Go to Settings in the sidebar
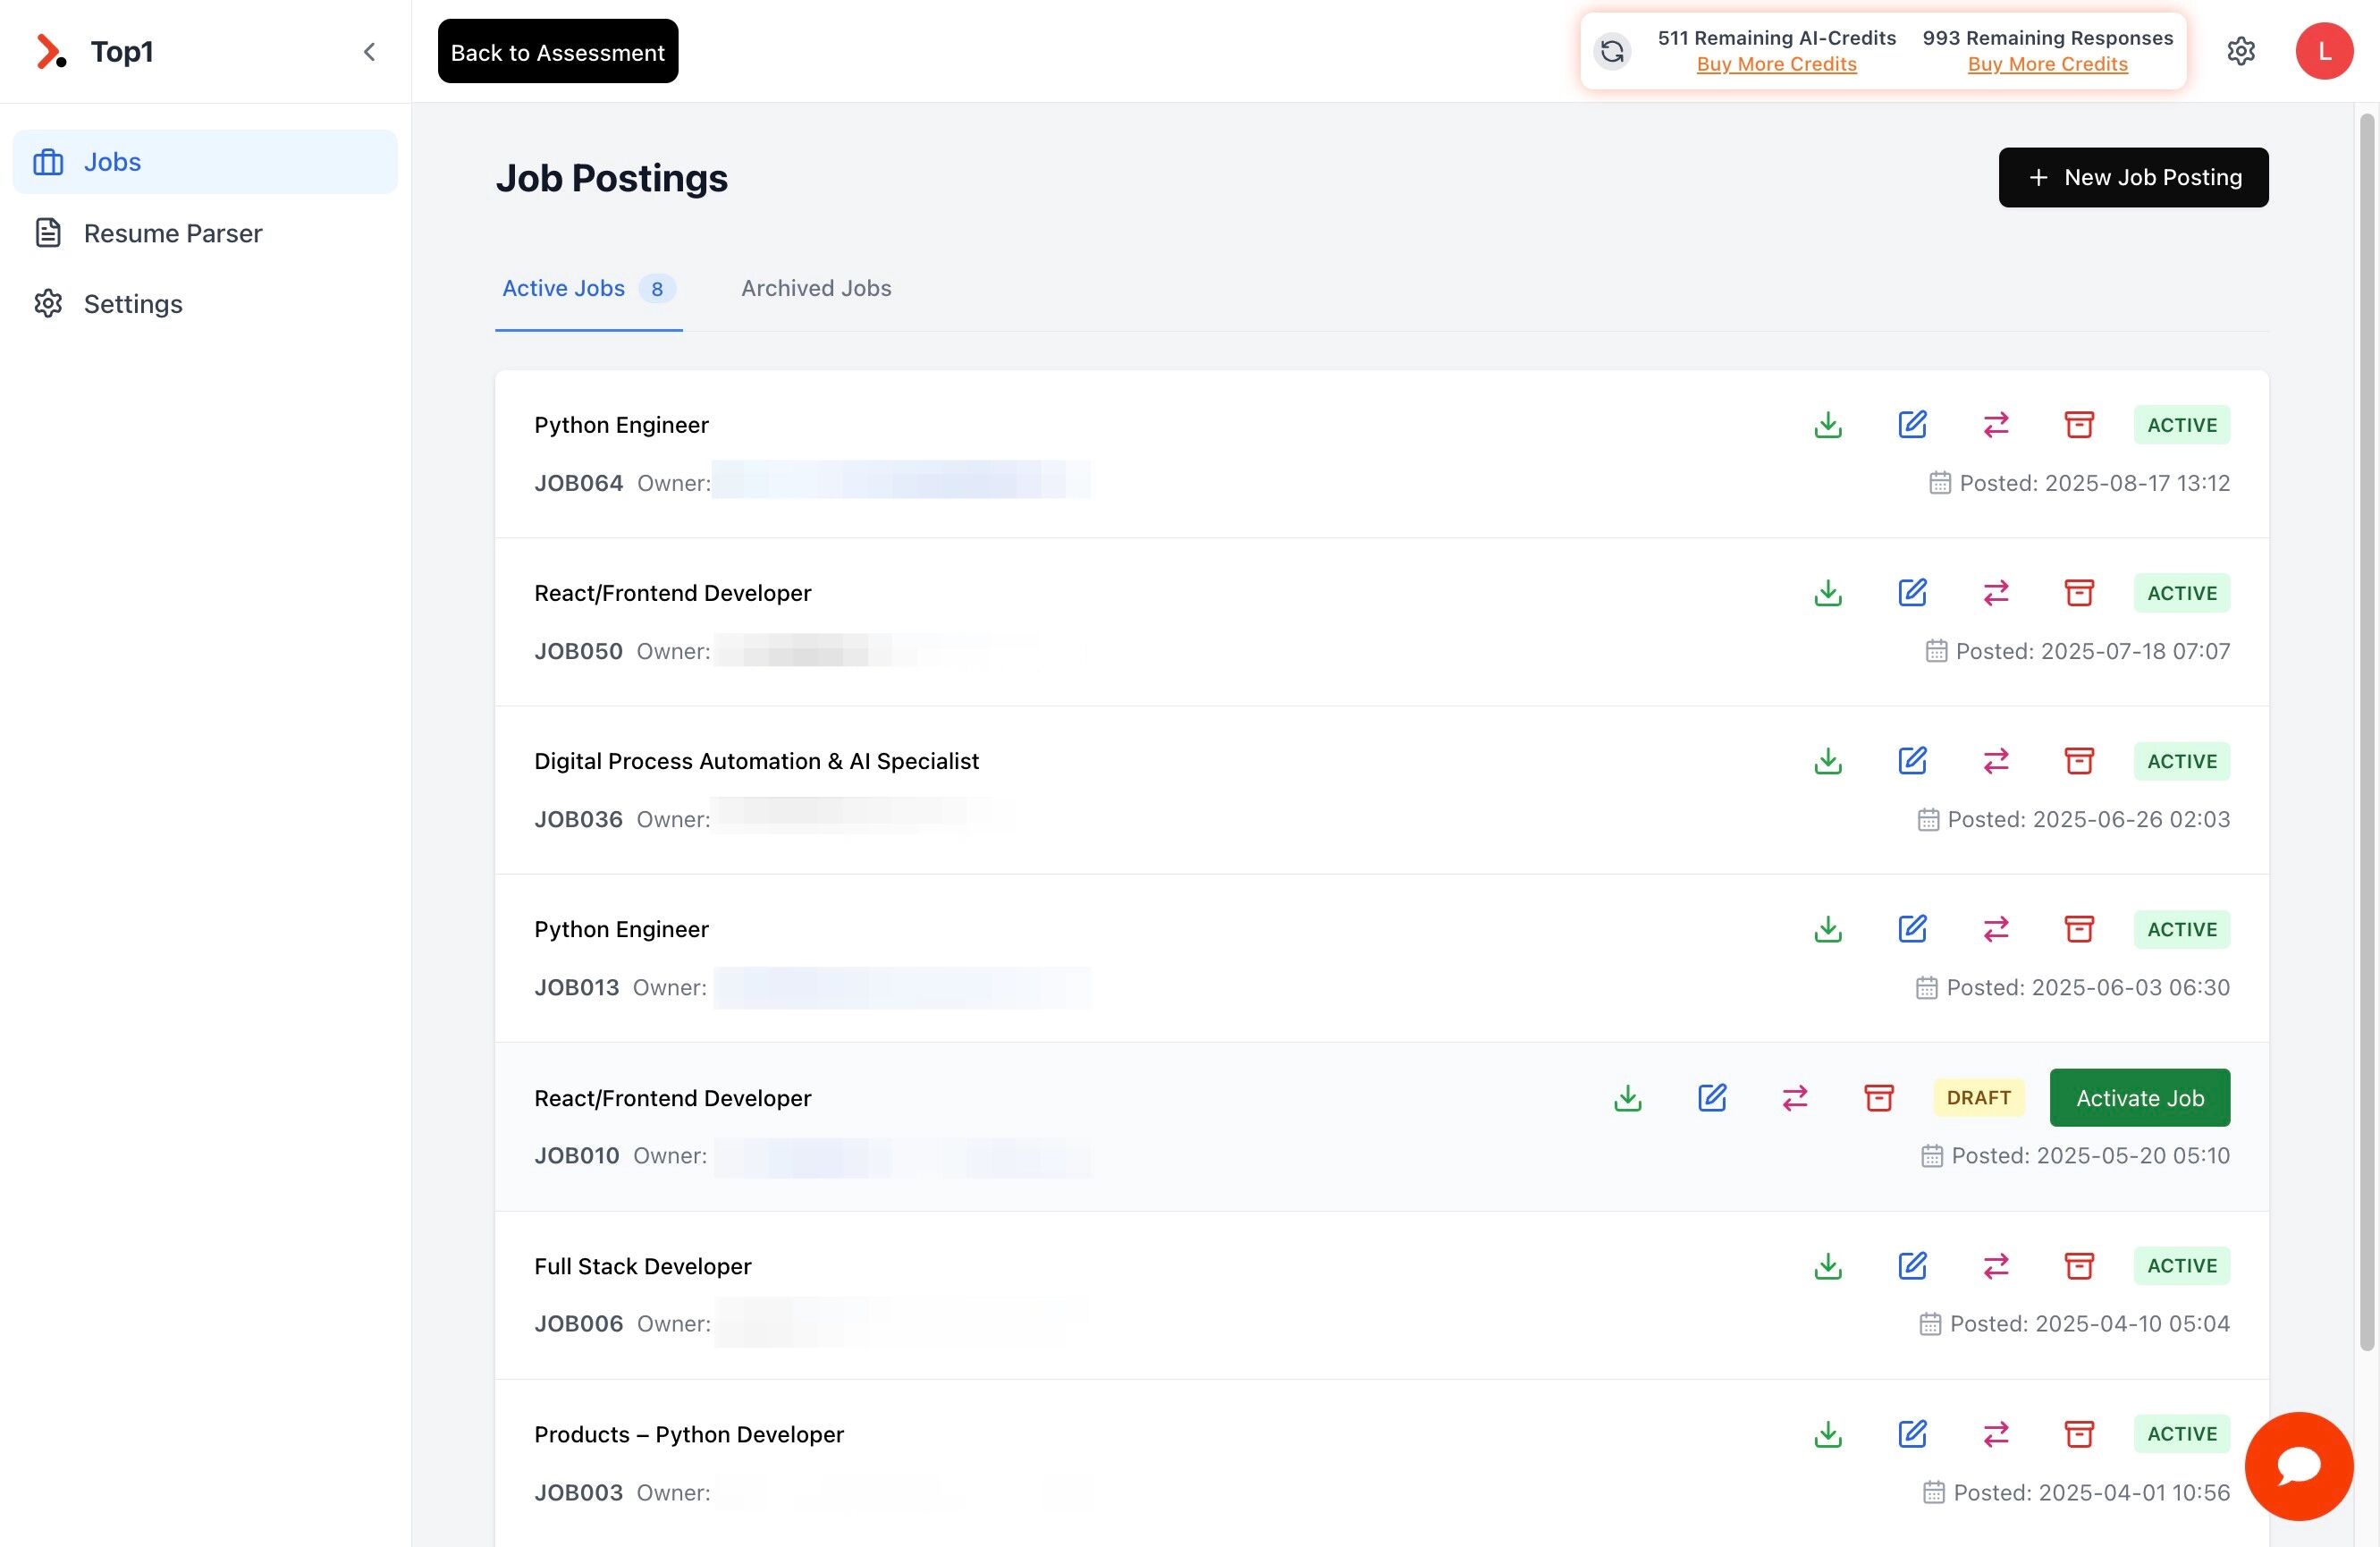2380x1547 pixels. [132, 304]
